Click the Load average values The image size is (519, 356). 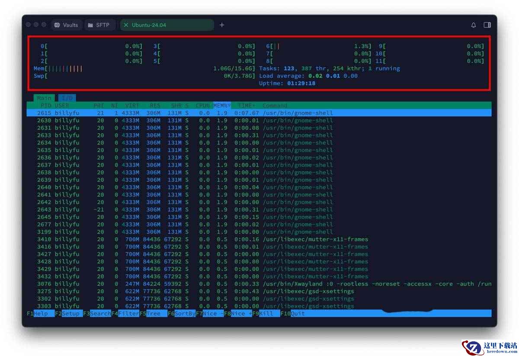(333, 76)
